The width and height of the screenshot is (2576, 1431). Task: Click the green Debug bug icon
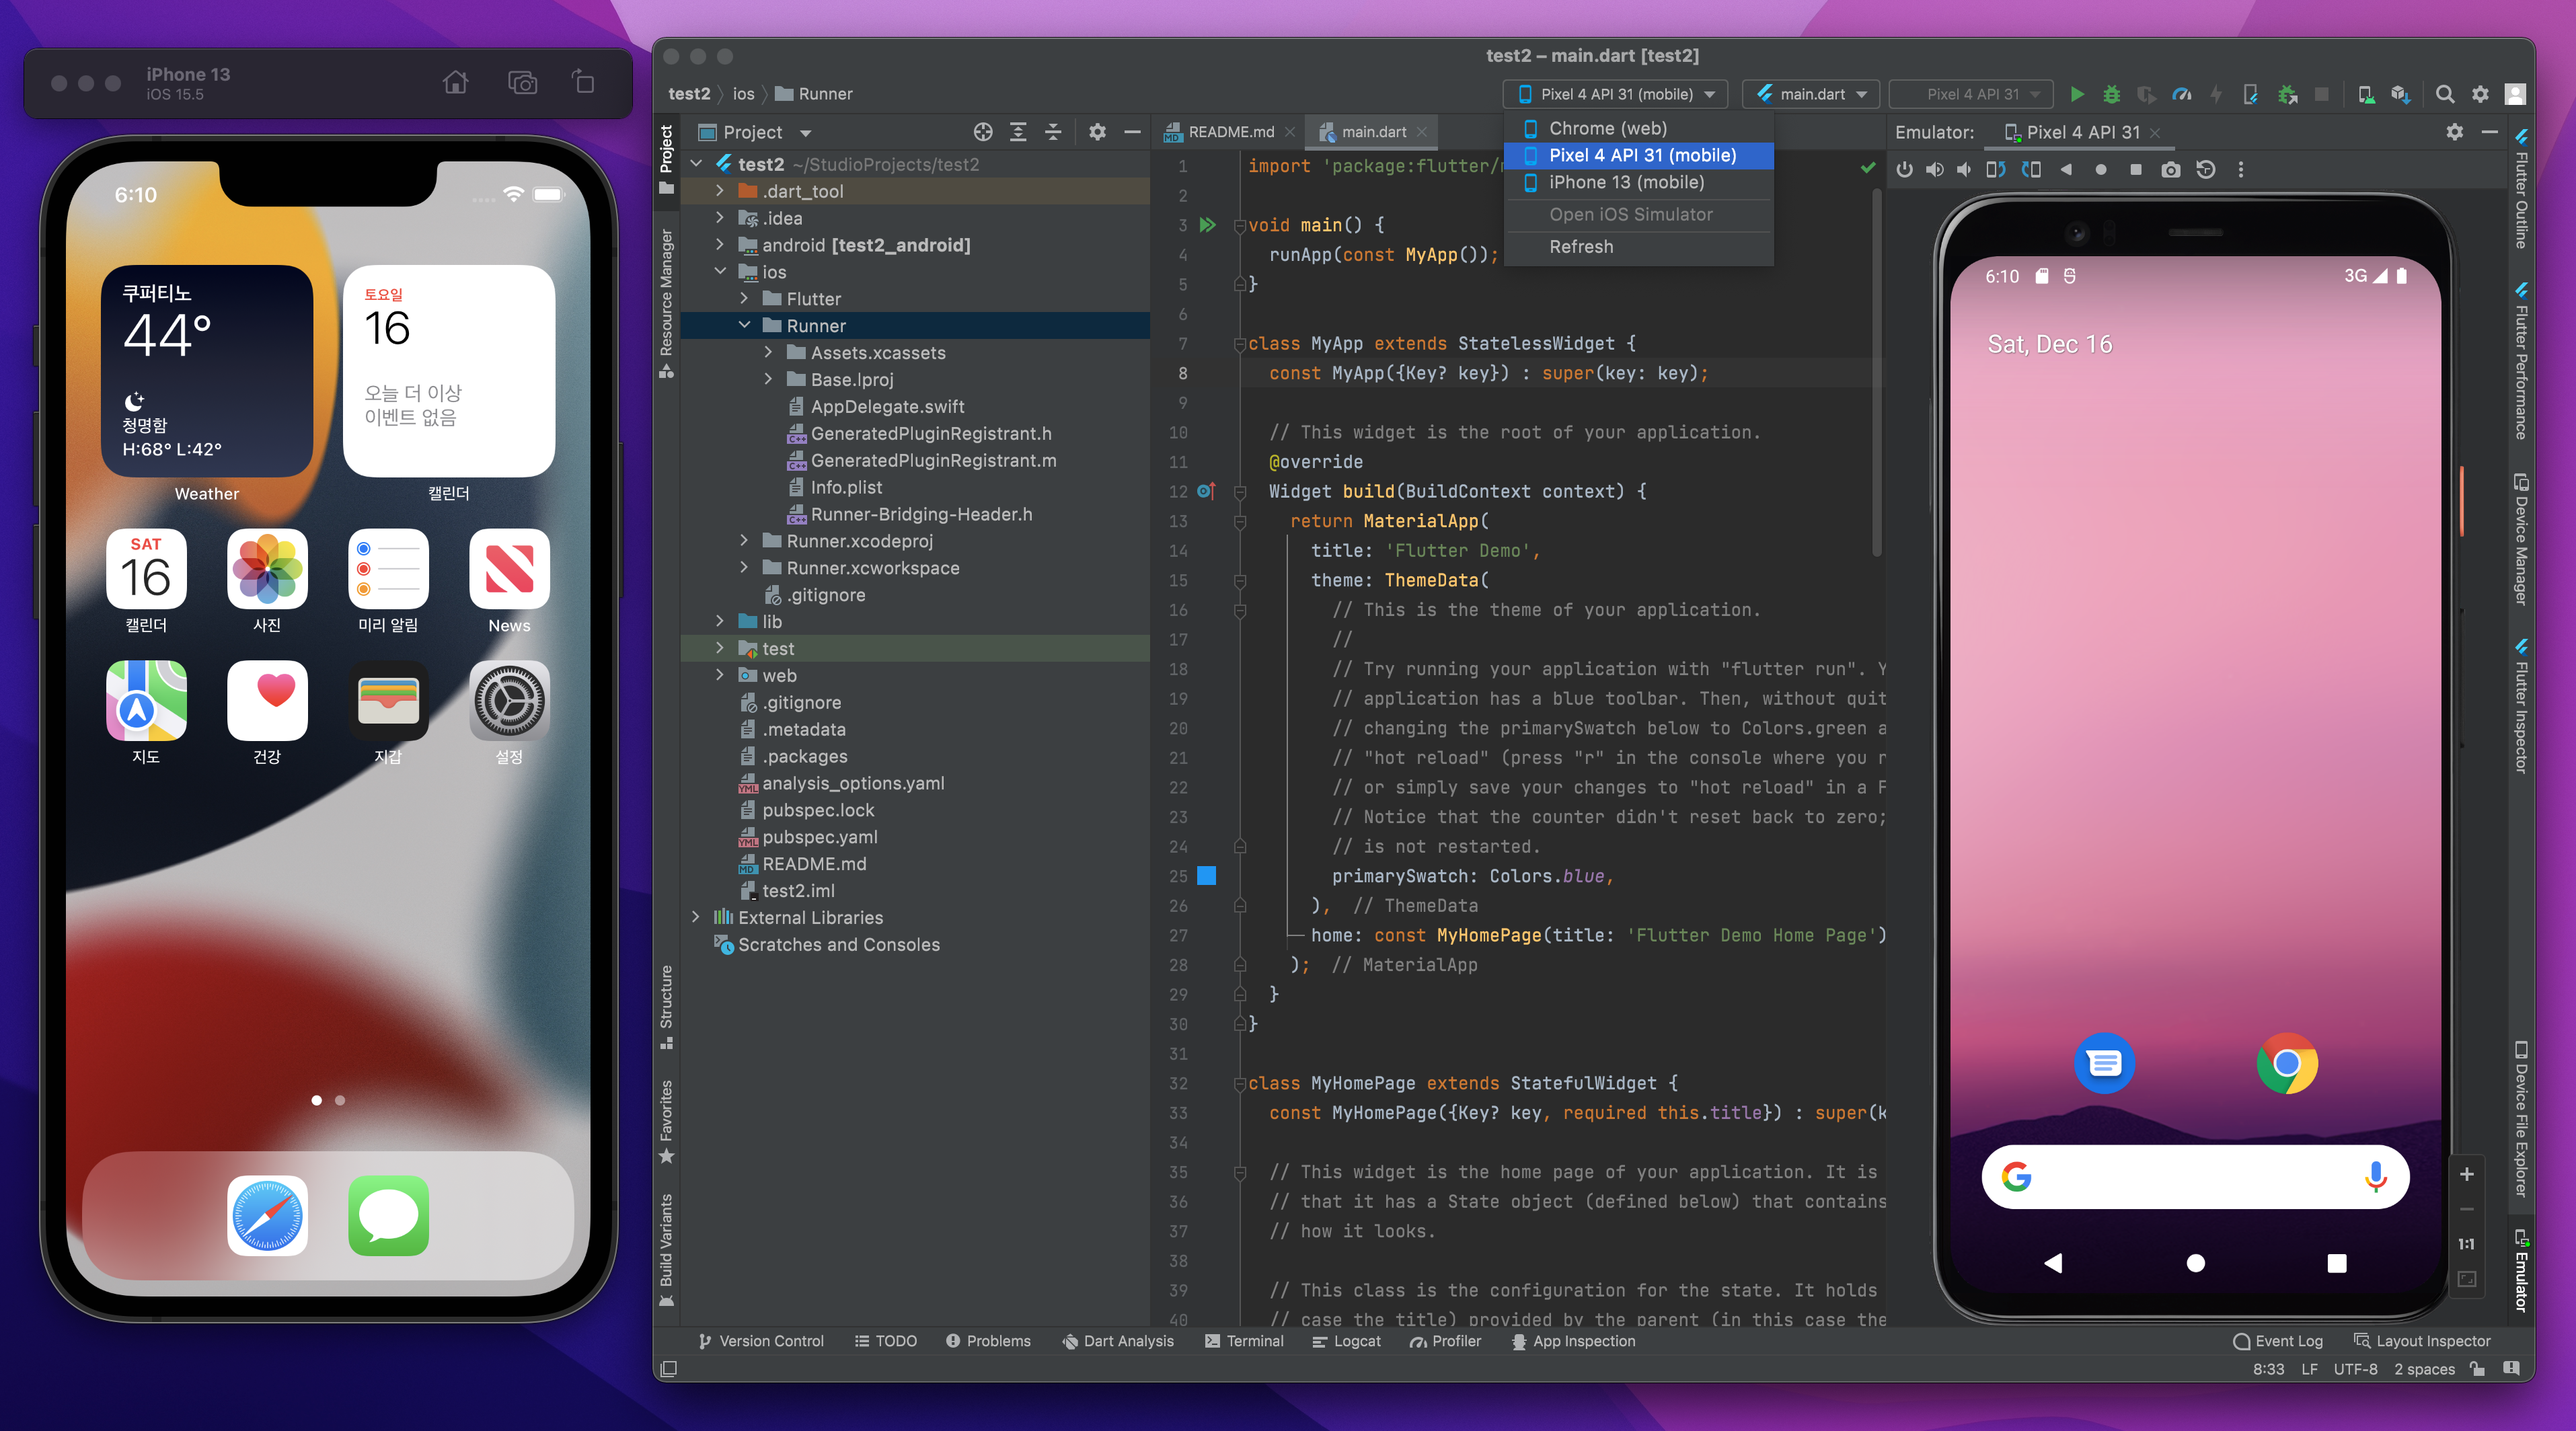point(2111,94)
